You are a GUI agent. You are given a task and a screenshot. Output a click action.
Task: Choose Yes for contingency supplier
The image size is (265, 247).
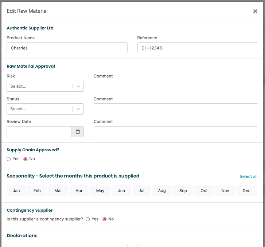pos(88,219)
